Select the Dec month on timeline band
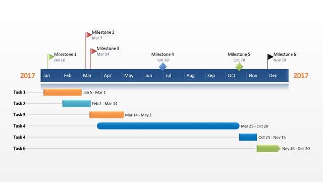The image size is (323, 182). [273, 75]
